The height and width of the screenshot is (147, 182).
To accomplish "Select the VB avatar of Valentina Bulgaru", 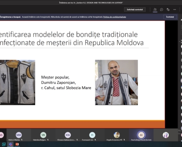I will tap(43, 135).
